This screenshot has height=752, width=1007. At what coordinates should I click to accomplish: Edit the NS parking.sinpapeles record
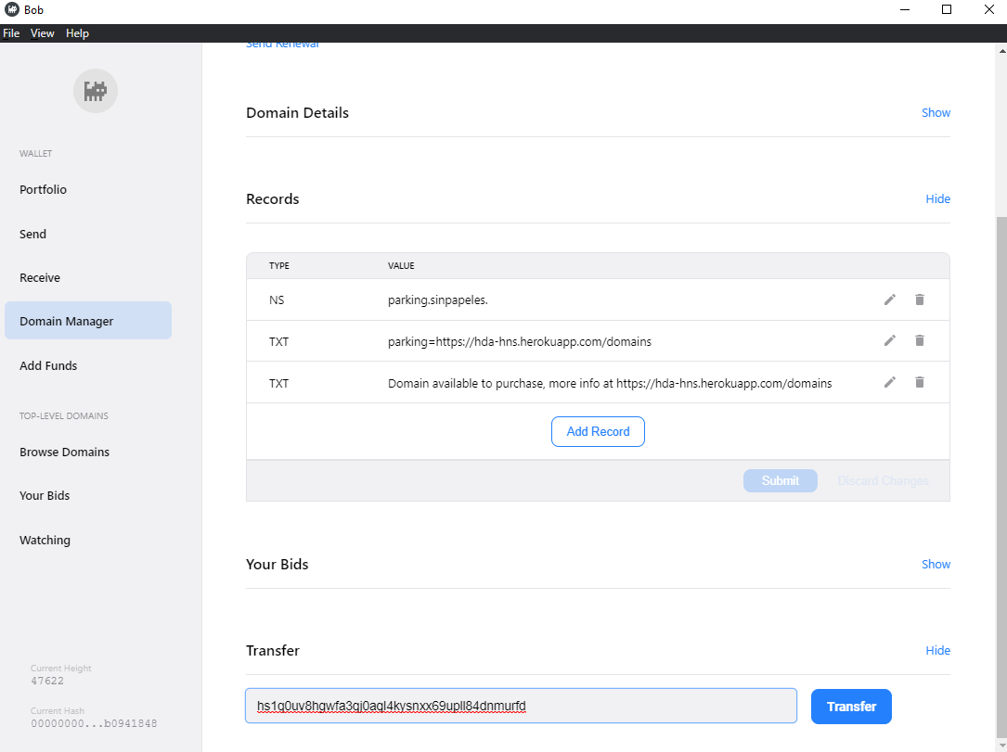point(889,300)
